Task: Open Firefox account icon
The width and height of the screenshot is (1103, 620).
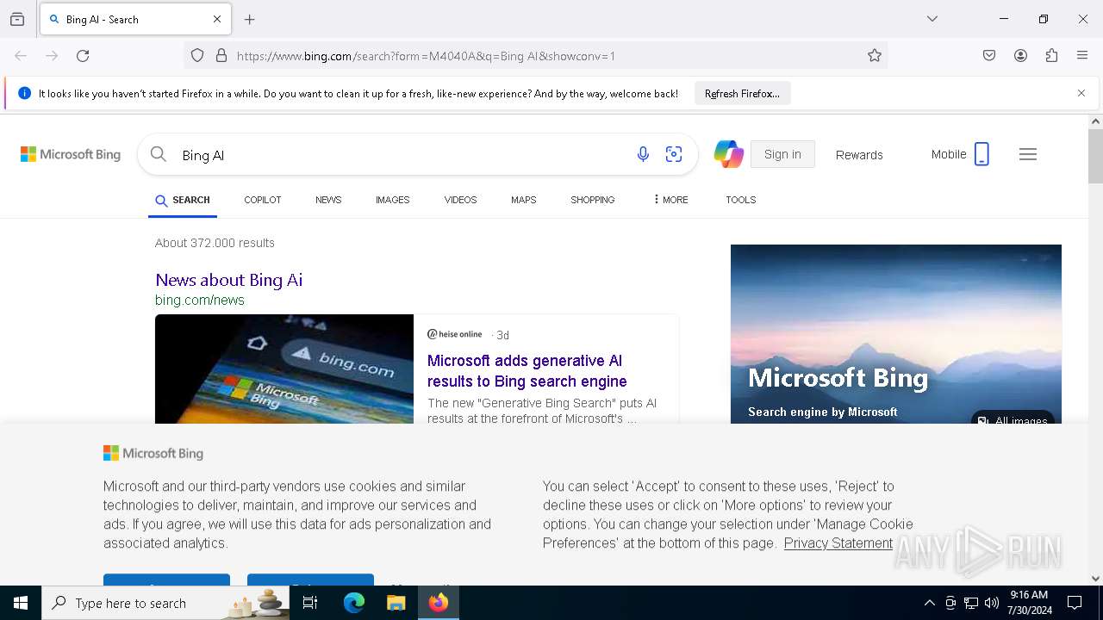Action: click(1020, 56)
